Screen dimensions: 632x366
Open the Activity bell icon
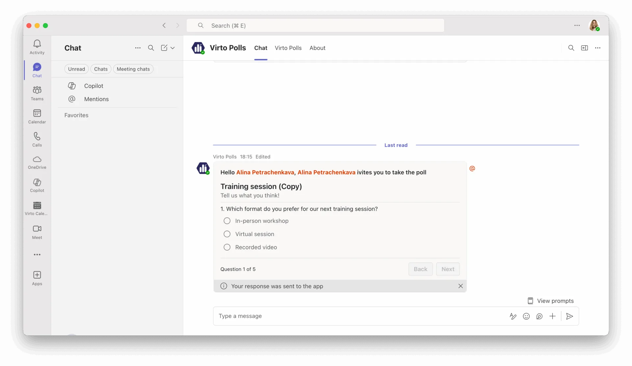tap(37, 44)
